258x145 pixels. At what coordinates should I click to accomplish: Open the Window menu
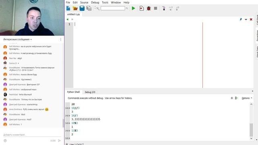click(116, 2)
